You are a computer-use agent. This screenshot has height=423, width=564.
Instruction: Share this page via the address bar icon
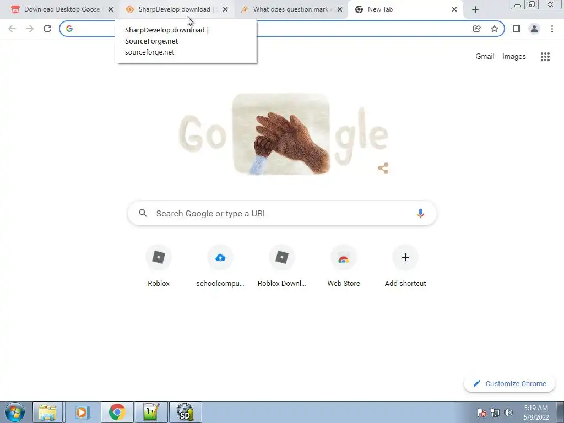[x=476, y=29]
